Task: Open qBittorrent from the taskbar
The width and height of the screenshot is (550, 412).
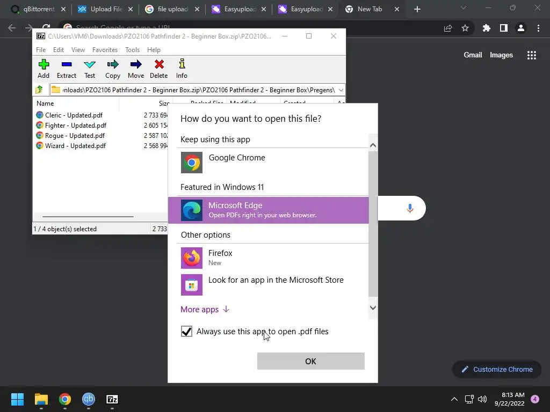Action: [x=89, y=399]
